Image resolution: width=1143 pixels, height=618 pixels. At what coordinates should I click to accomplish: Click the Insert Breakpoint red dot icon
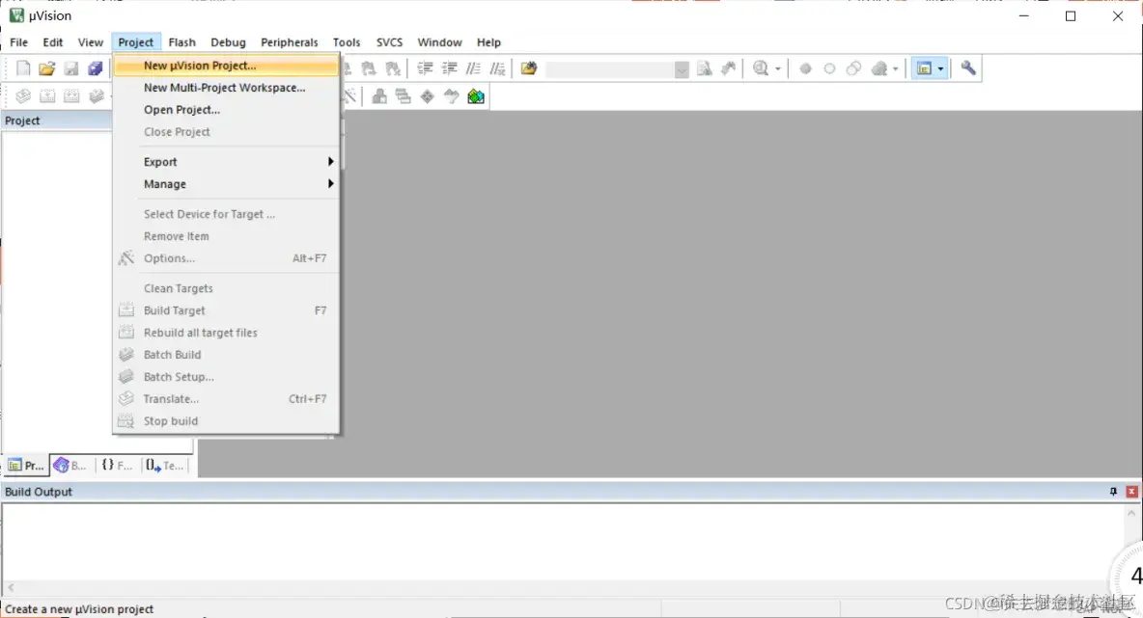click(x=805, y=68)
